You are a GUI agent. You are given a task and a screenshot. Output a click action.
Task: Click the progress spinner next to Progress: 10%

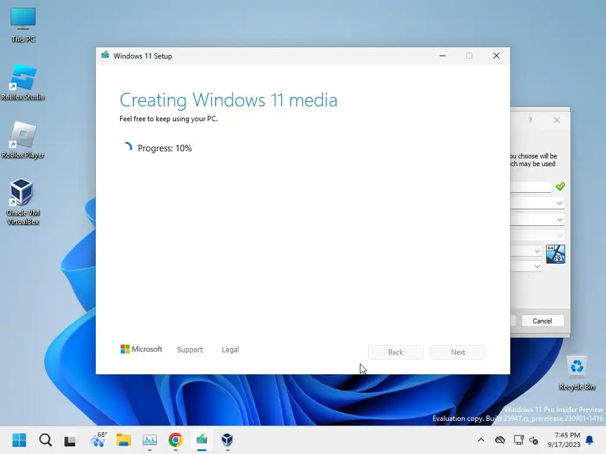click(127, 148)
